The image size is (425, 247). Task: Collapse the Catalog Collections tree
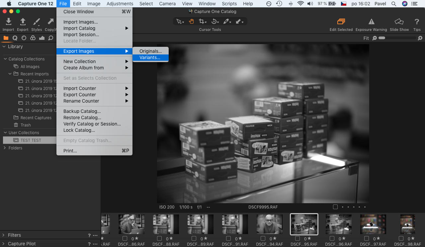[x=5, y=59]
